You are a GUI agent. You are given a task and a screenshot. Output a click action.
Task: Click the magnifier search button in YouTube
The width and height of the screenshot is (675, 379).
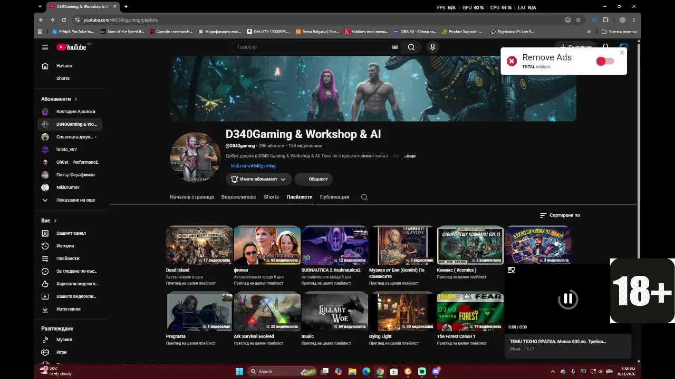pyautogui.click(x=411, y=47)
